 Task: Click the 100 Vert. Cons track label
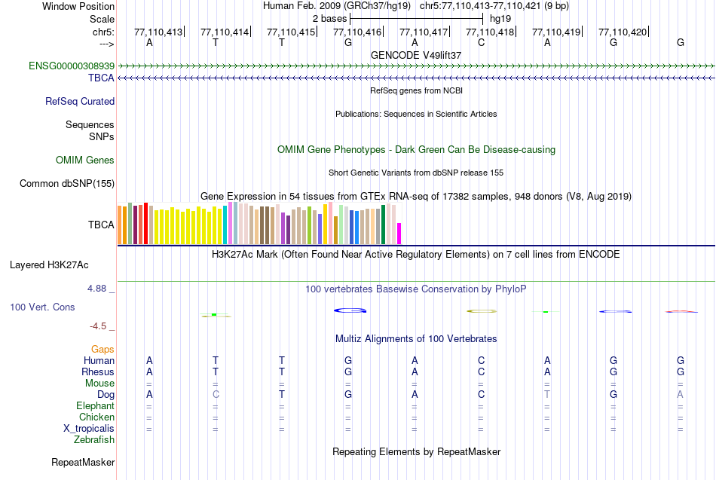pyautogui.click(x=42, y=307)
